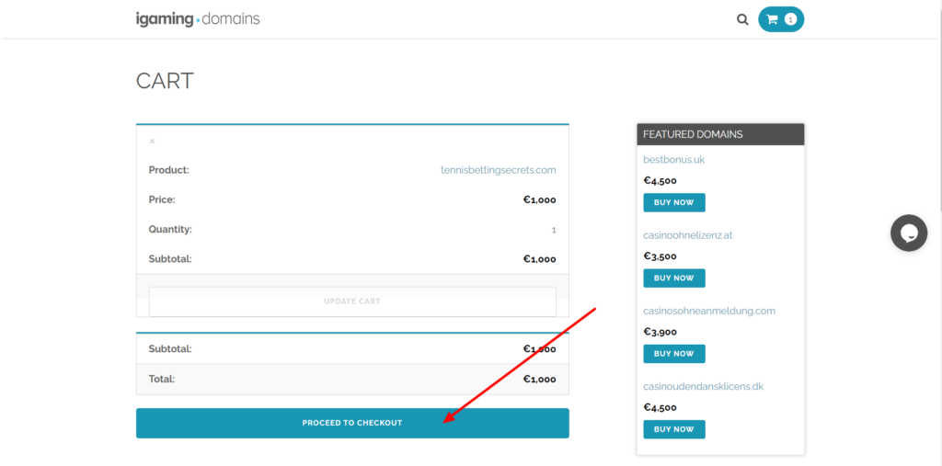Click the Featured Domains panel header
Viewport: 942px width, 466px height.
(x=720, y=134)
